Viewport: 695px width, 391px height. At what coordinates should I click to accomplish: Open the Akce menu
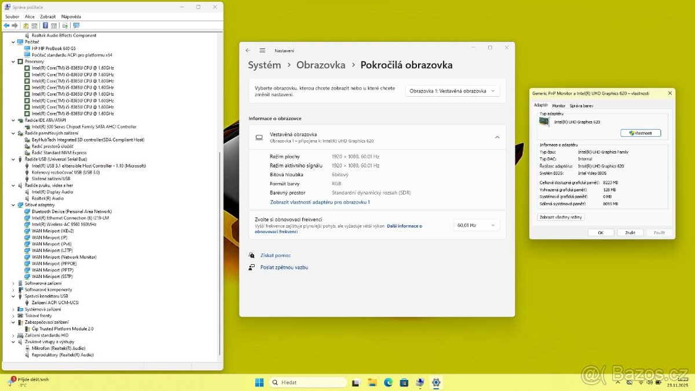click(x=30, y=17)
